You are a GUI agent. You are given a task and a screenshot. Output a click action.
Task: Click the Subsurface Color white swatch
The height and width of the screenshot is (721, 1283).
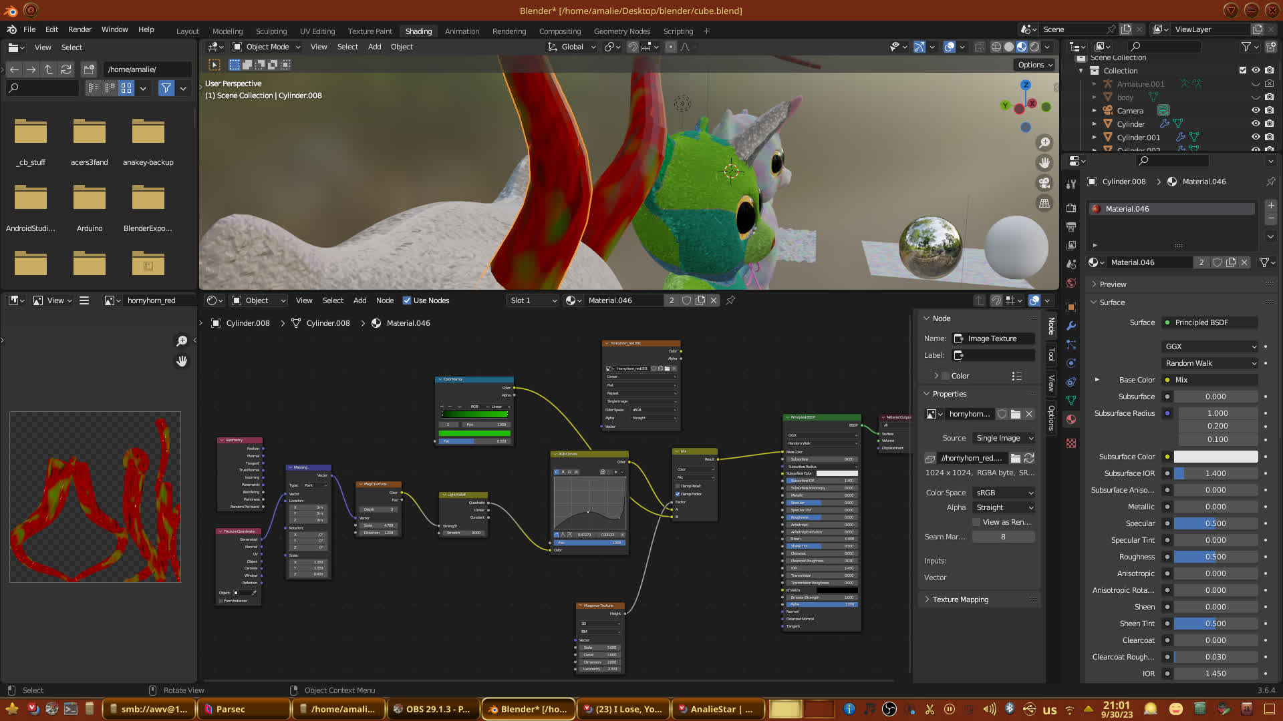pyautogui.click(x=1215, y=457)
